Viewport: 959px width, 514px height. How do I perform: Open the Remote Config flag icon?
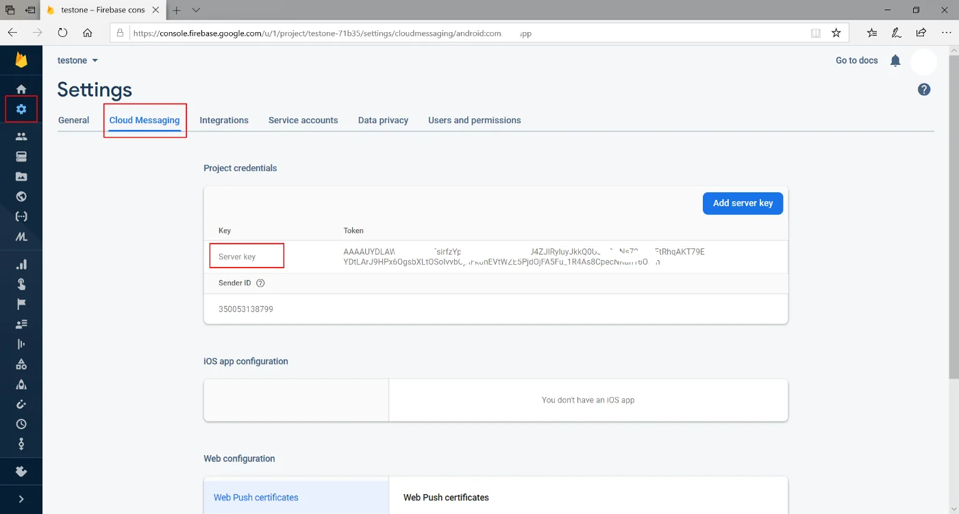click(x=21, y=303)
